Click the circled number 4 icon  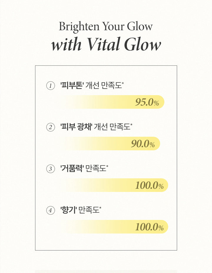[51, 211]
